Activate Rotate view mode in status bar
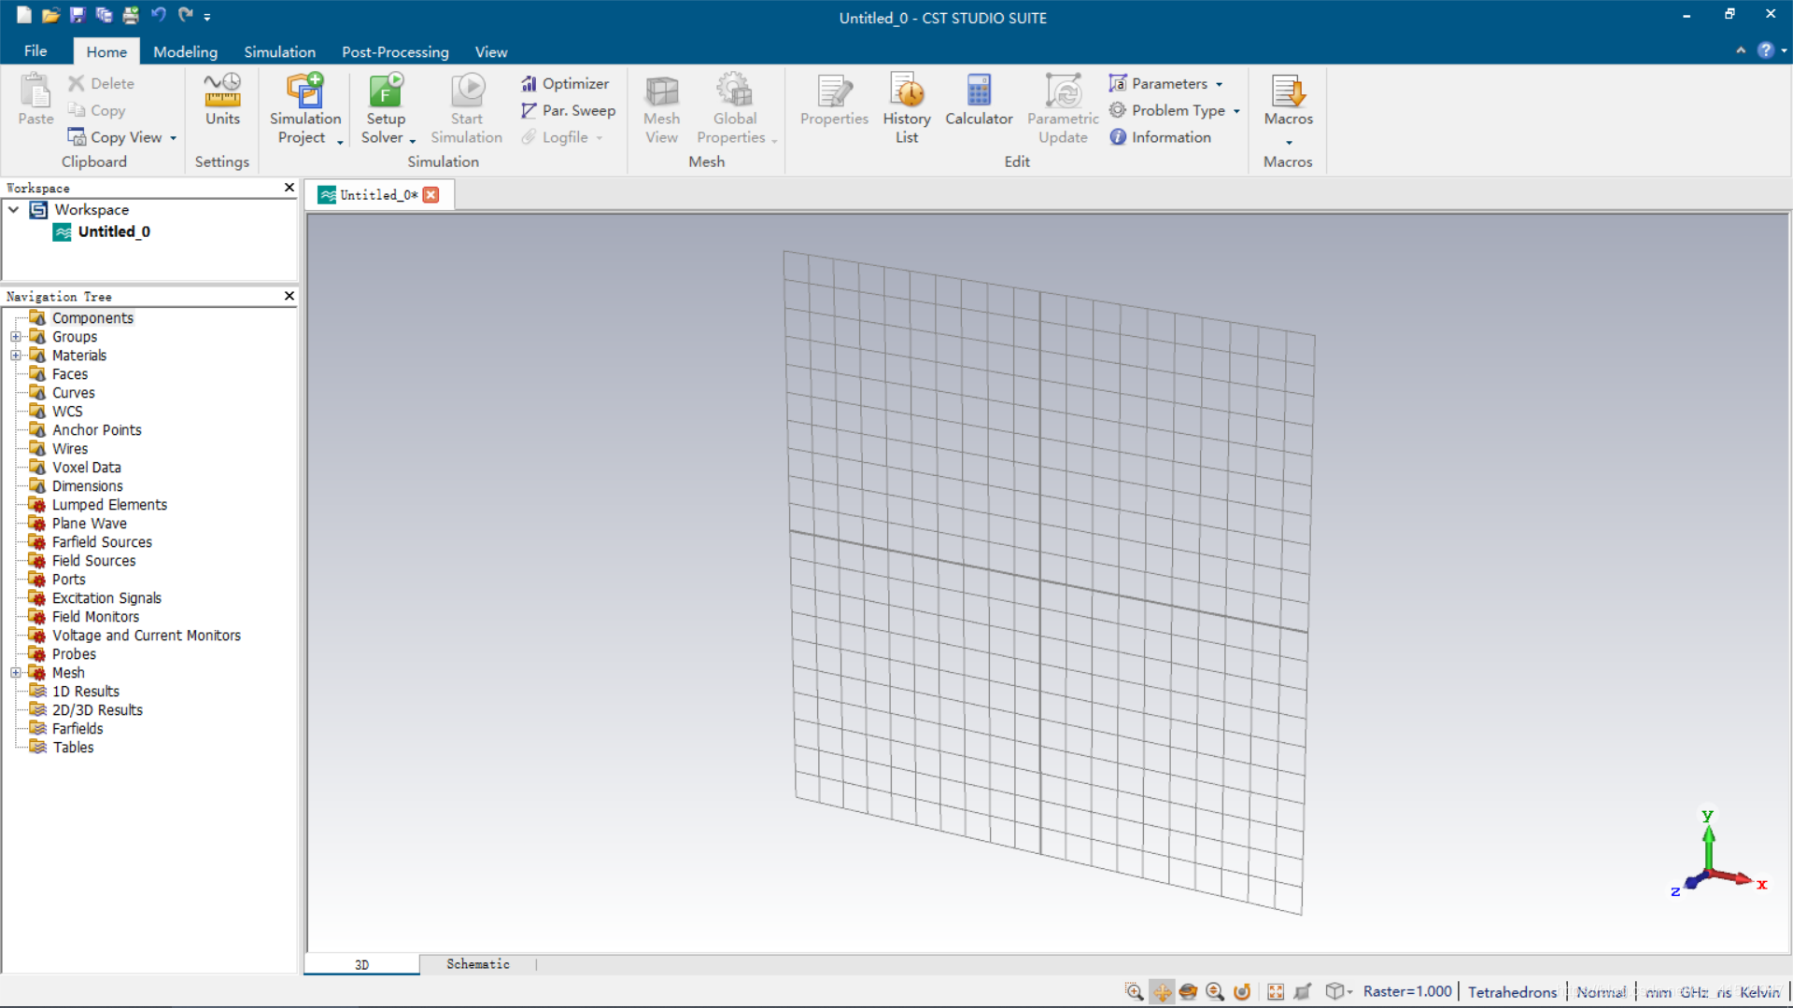Image resolution: width=1793 pixels, height=1008 pixels. tap(1188, 991)
